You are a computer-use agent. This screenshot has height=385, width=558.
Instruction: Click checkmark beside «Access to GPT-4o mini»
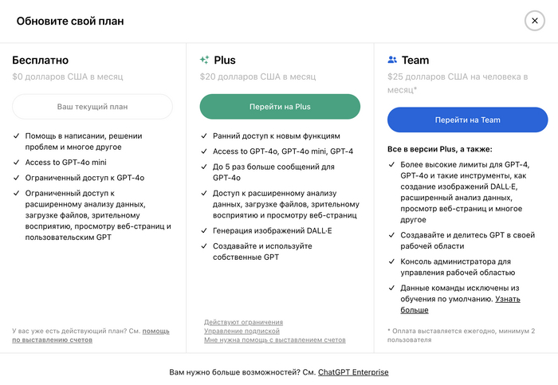[x=17, y=163]
